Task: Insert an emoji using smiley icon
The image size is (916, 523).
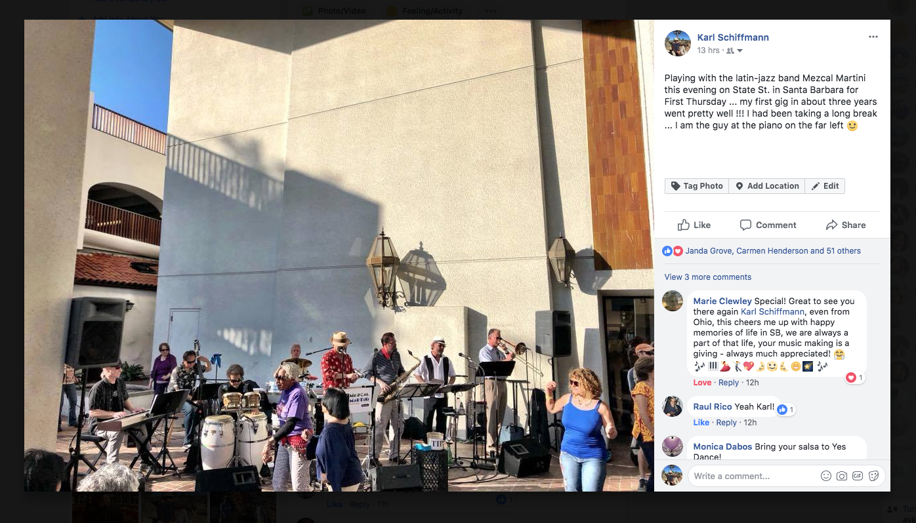Action: (x=826, y=476)
